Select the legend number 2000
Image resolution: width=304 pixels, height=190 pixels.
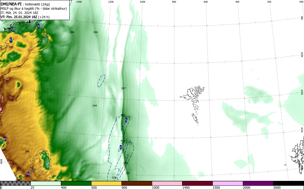[x=247, y=188]
